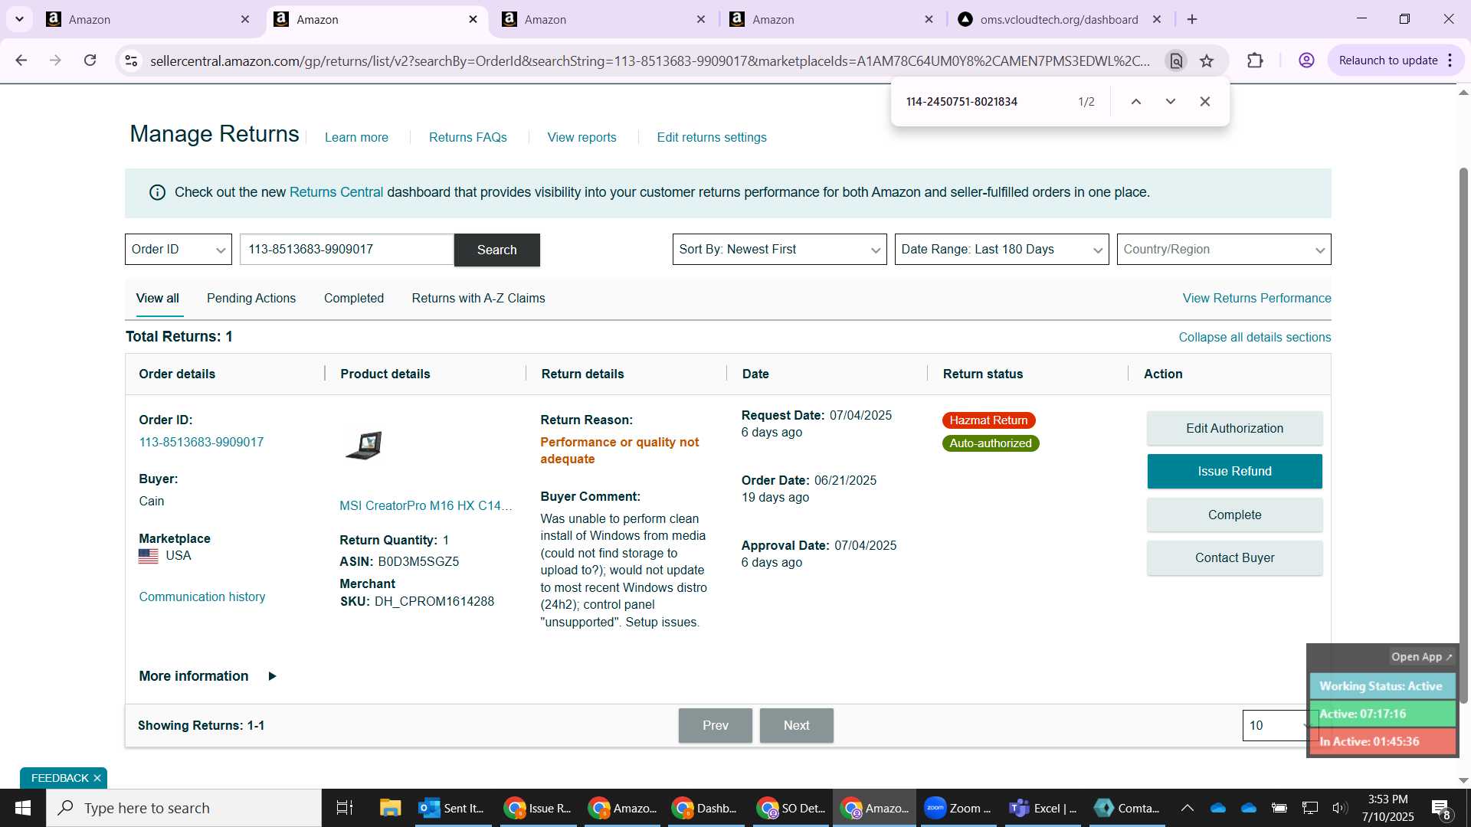Open site information icon in address bar

pyautogui.click(x=131, y=60)
